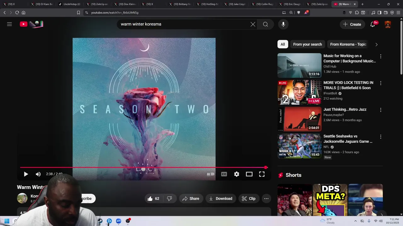The image size is (403, 226).
Task: Bookmark this page
Action: [x=78, y=13]
